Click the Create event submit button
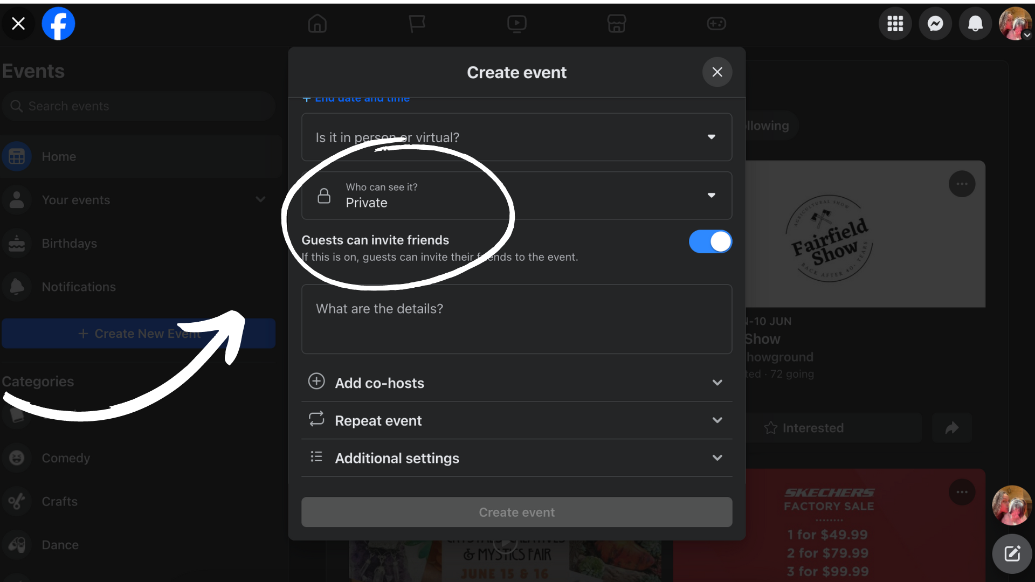Image resolution: width=1035 pixels, height=582 pixels. [517, 511]
